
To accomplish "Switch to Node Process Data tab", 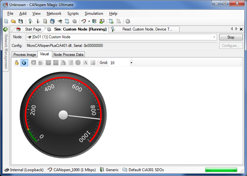I will [x=68, y=55].
